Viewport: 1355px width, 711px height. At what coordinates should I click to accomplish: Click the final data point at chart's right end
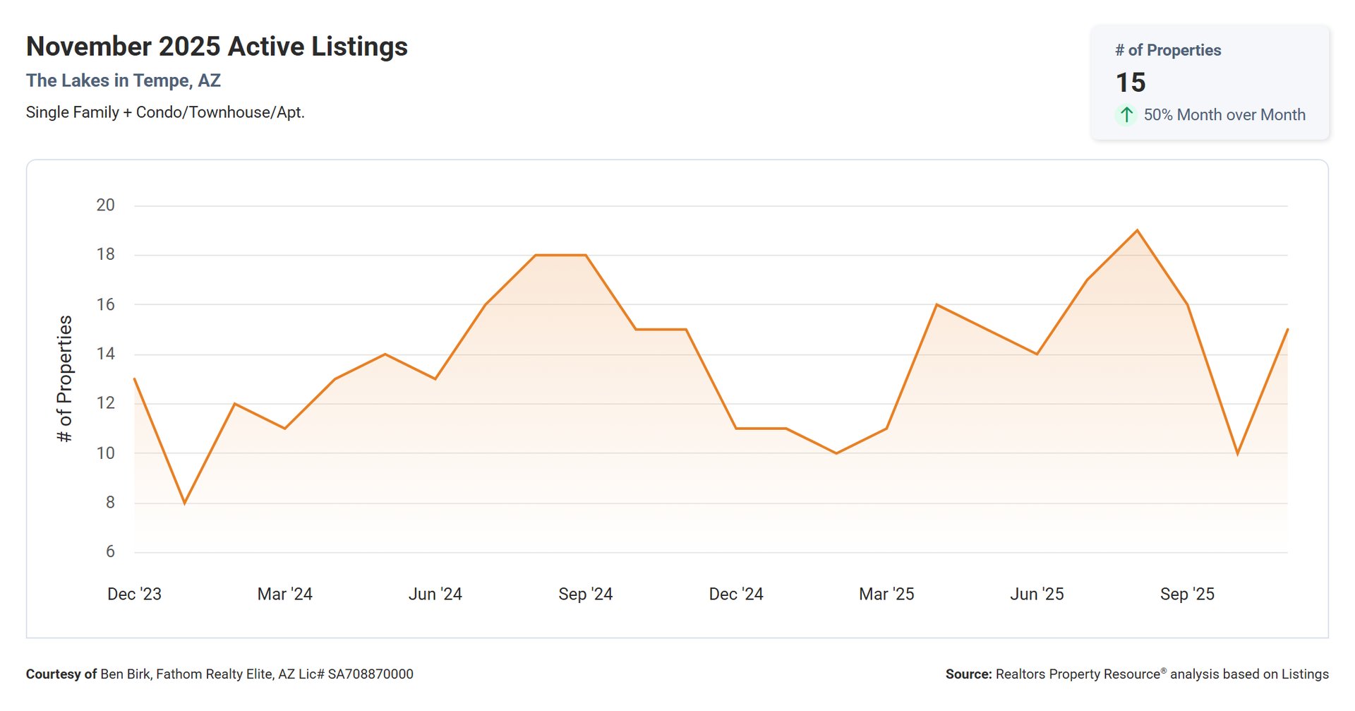1287,330
